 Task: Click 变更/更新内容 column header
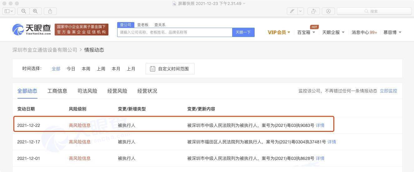pos(201,109)
